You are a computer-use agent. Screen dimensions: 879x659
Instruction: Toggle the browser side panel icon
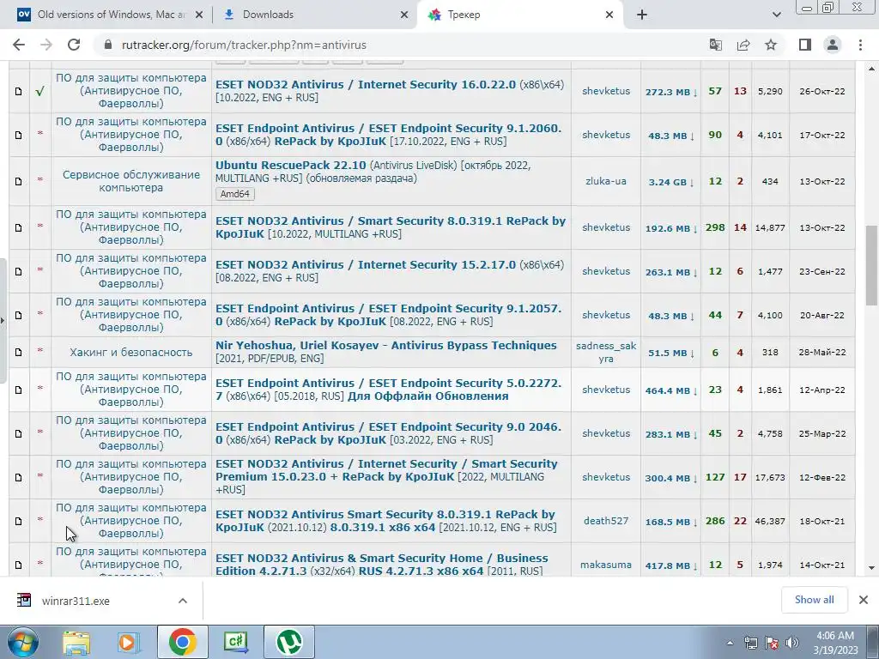(x=805, y=45)
